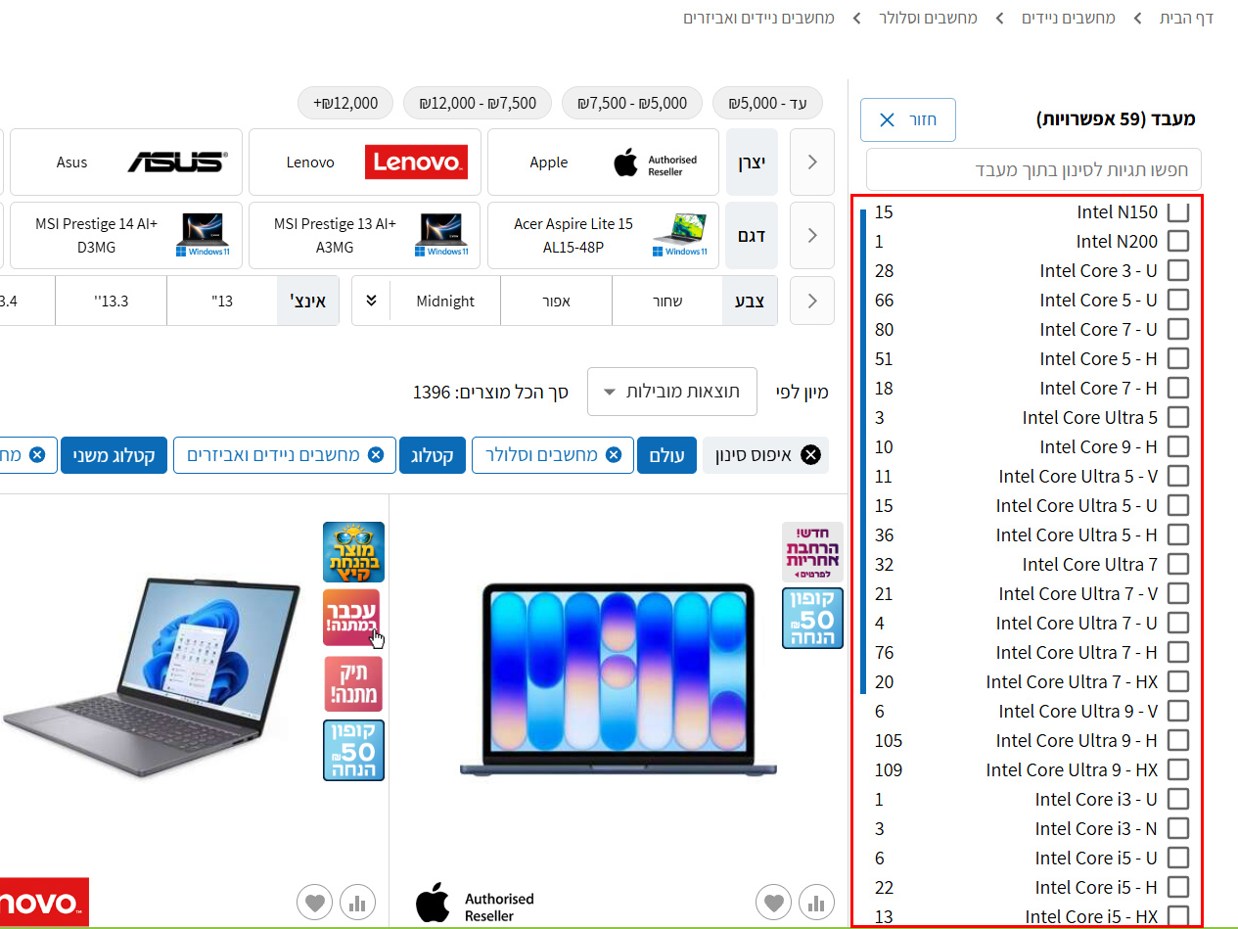Open the Lenovo laptop product image
Image resolution: width=1238 pixels, height=929 pixels.
click(x=150, y=675)
